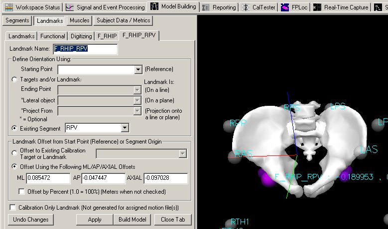Click the Reporting tab icon

205,7
